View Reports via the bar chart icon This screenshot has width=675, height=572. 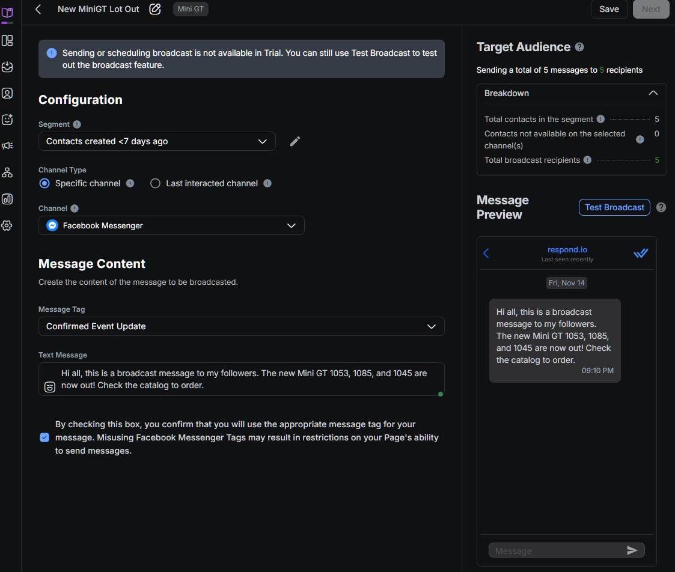(x=8, y=199)
